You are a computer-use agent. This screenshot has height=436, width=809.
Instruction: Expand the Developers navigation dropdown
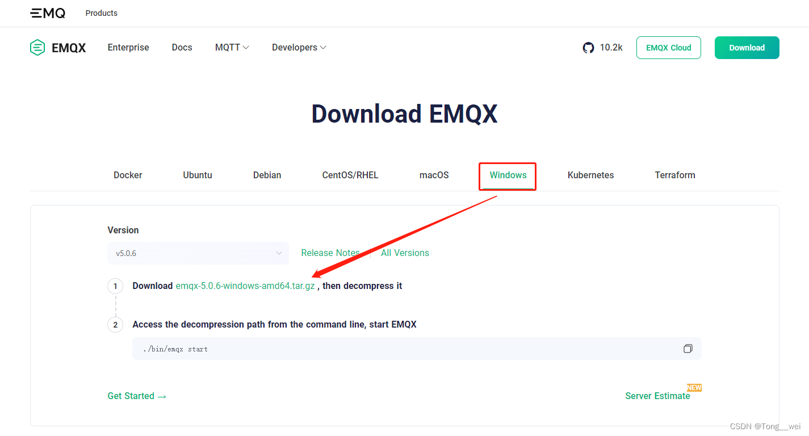pyautogui.click(x=299, y=48)
